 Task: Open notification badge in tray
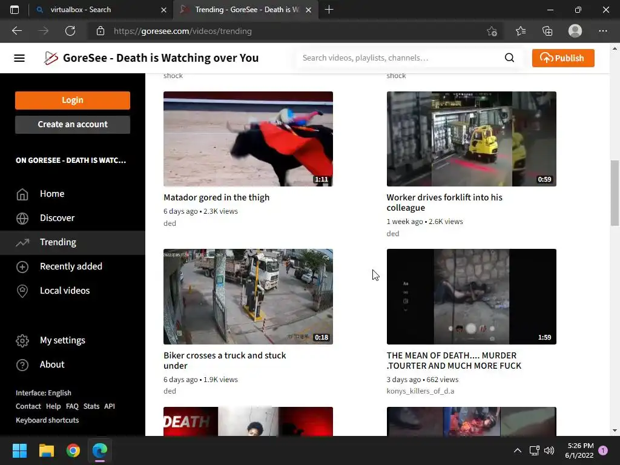[603, 450]
